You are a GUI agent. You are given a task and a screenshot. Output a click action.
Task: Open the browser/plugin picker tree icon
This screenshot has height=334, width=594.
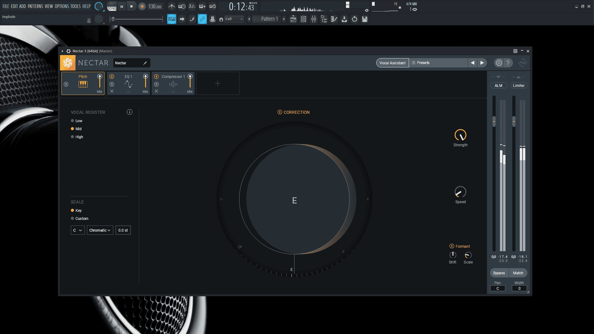click(x=324, y=19)
